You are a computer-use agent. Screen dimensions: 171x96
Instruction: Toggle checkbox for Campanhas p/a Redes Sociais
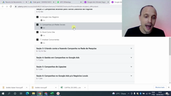(x=37, y=25)
